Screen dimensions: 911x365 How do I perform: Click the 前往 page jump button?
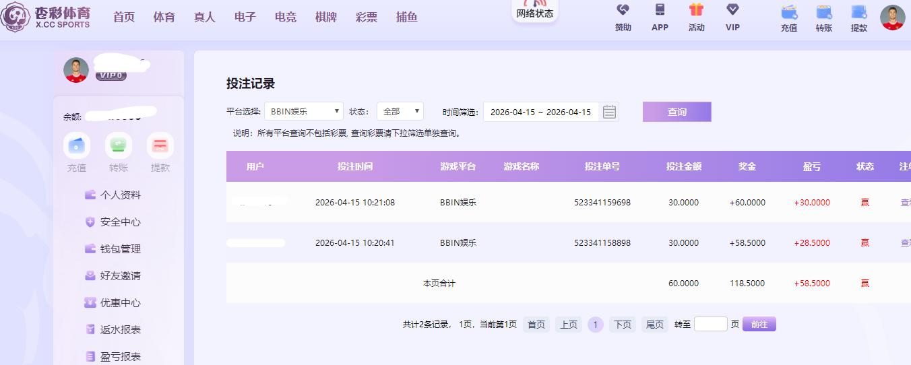click(x=759, y=325)
